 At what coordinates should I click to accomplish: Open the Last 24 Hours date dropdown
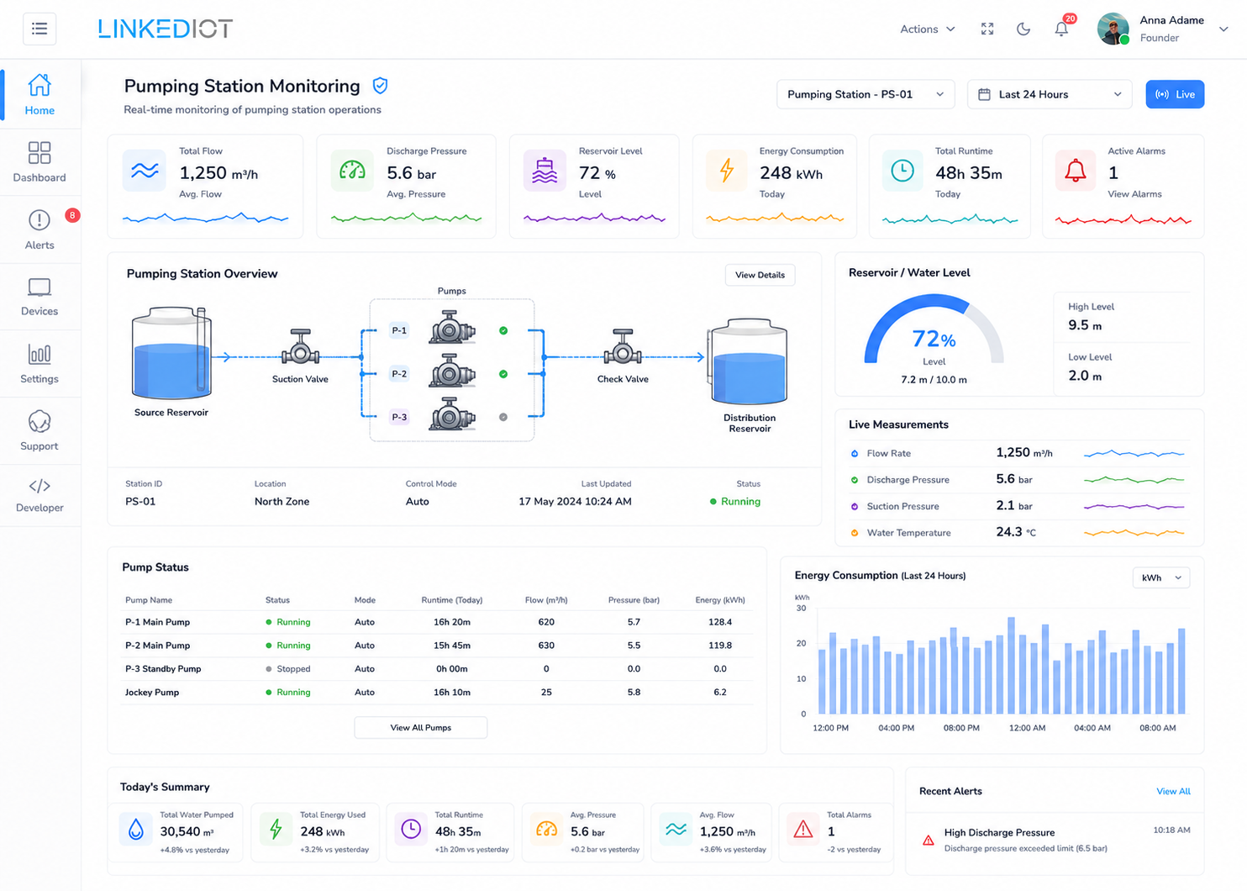point(1050,94)
